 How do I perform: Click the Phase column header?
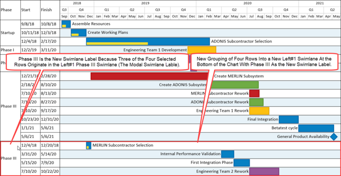click(x=6, y=10)
